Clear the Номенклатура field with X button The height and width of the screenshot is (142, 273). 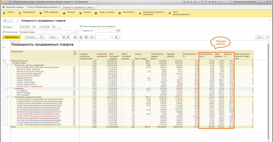[x=77, y=32]
